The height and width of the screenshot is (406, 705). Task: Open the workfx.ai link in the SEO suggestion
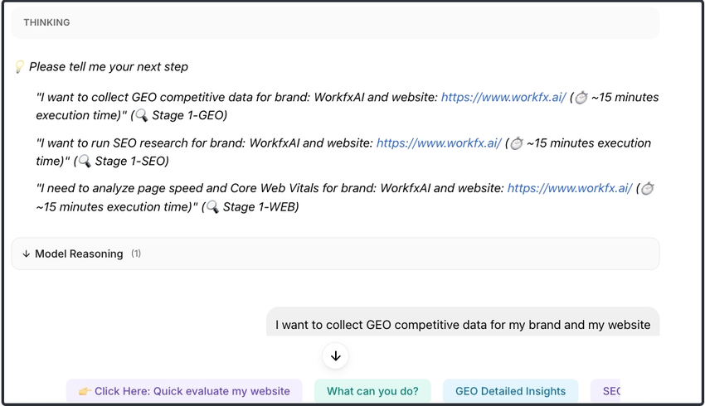point(439,143)
